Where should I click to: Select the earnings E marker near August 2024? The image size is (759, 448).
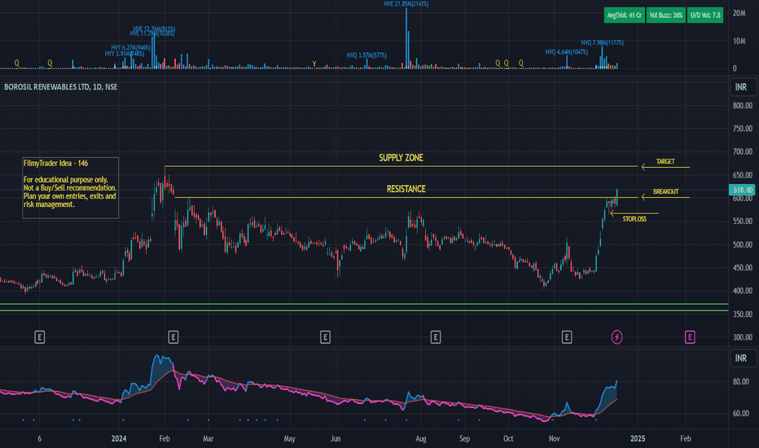tap(436, 337)
